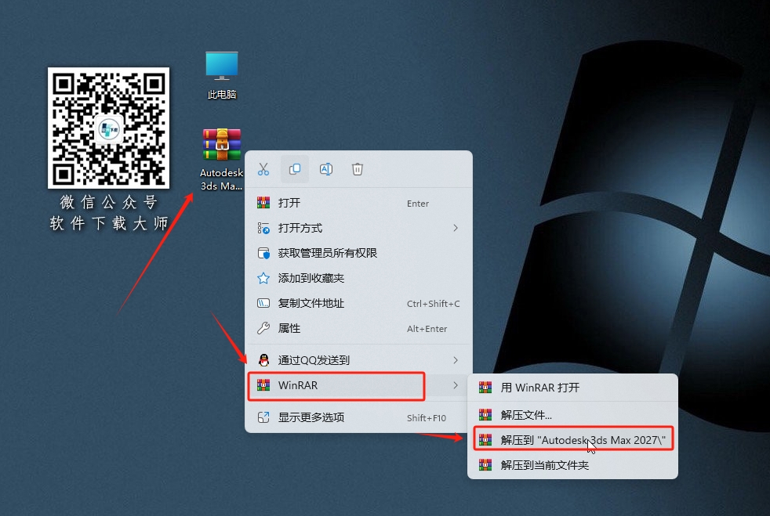Click the WinRAR icon beside 打开

pos(264,202)
